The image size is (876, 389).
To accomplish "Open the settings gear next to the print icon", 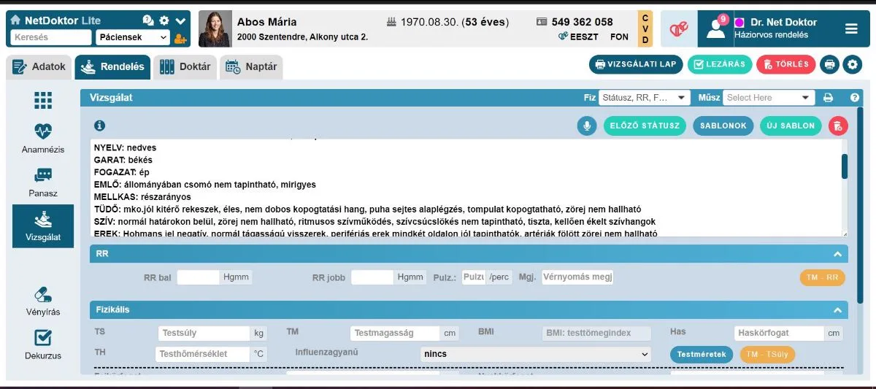I will [x=853, y=64].
